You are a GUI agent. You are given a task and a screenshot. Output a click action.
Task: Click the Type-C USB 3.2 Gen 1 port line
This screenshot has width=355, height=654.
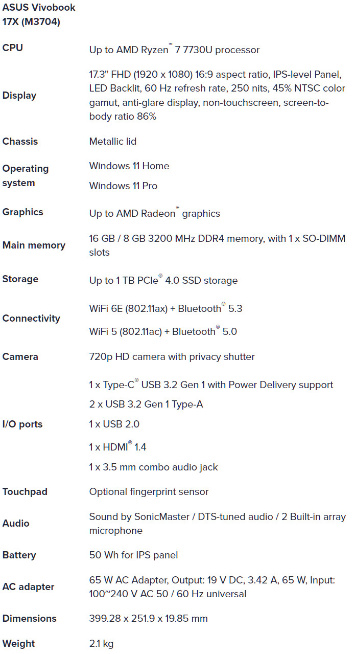coord(211,385)
